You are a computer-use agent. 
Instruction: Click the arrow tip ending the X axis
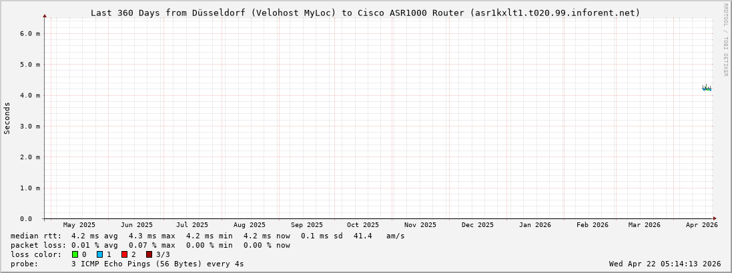(714, 218)
